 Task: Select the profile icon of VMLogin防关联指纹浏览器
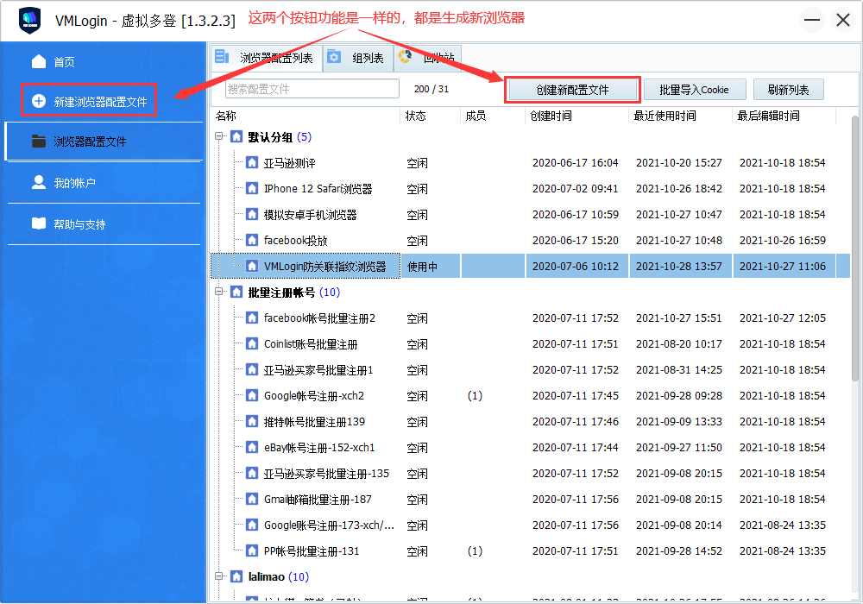click(251, 267)
